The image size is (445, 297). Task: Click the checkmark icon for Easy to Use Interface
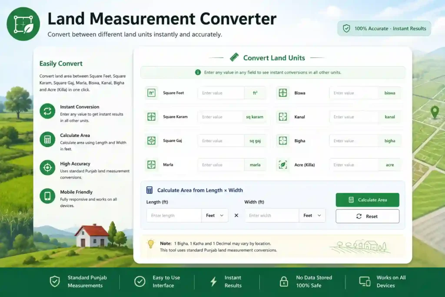(x=139, y=281)
